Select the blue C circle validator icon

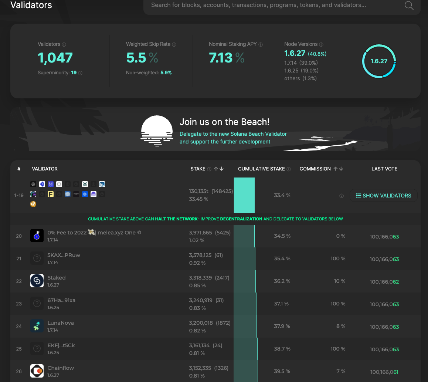[85, 194]
